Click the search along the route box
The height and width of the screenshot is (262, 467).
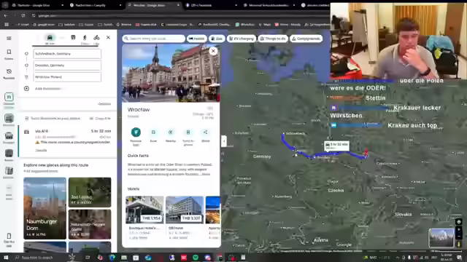pos(153,39)
